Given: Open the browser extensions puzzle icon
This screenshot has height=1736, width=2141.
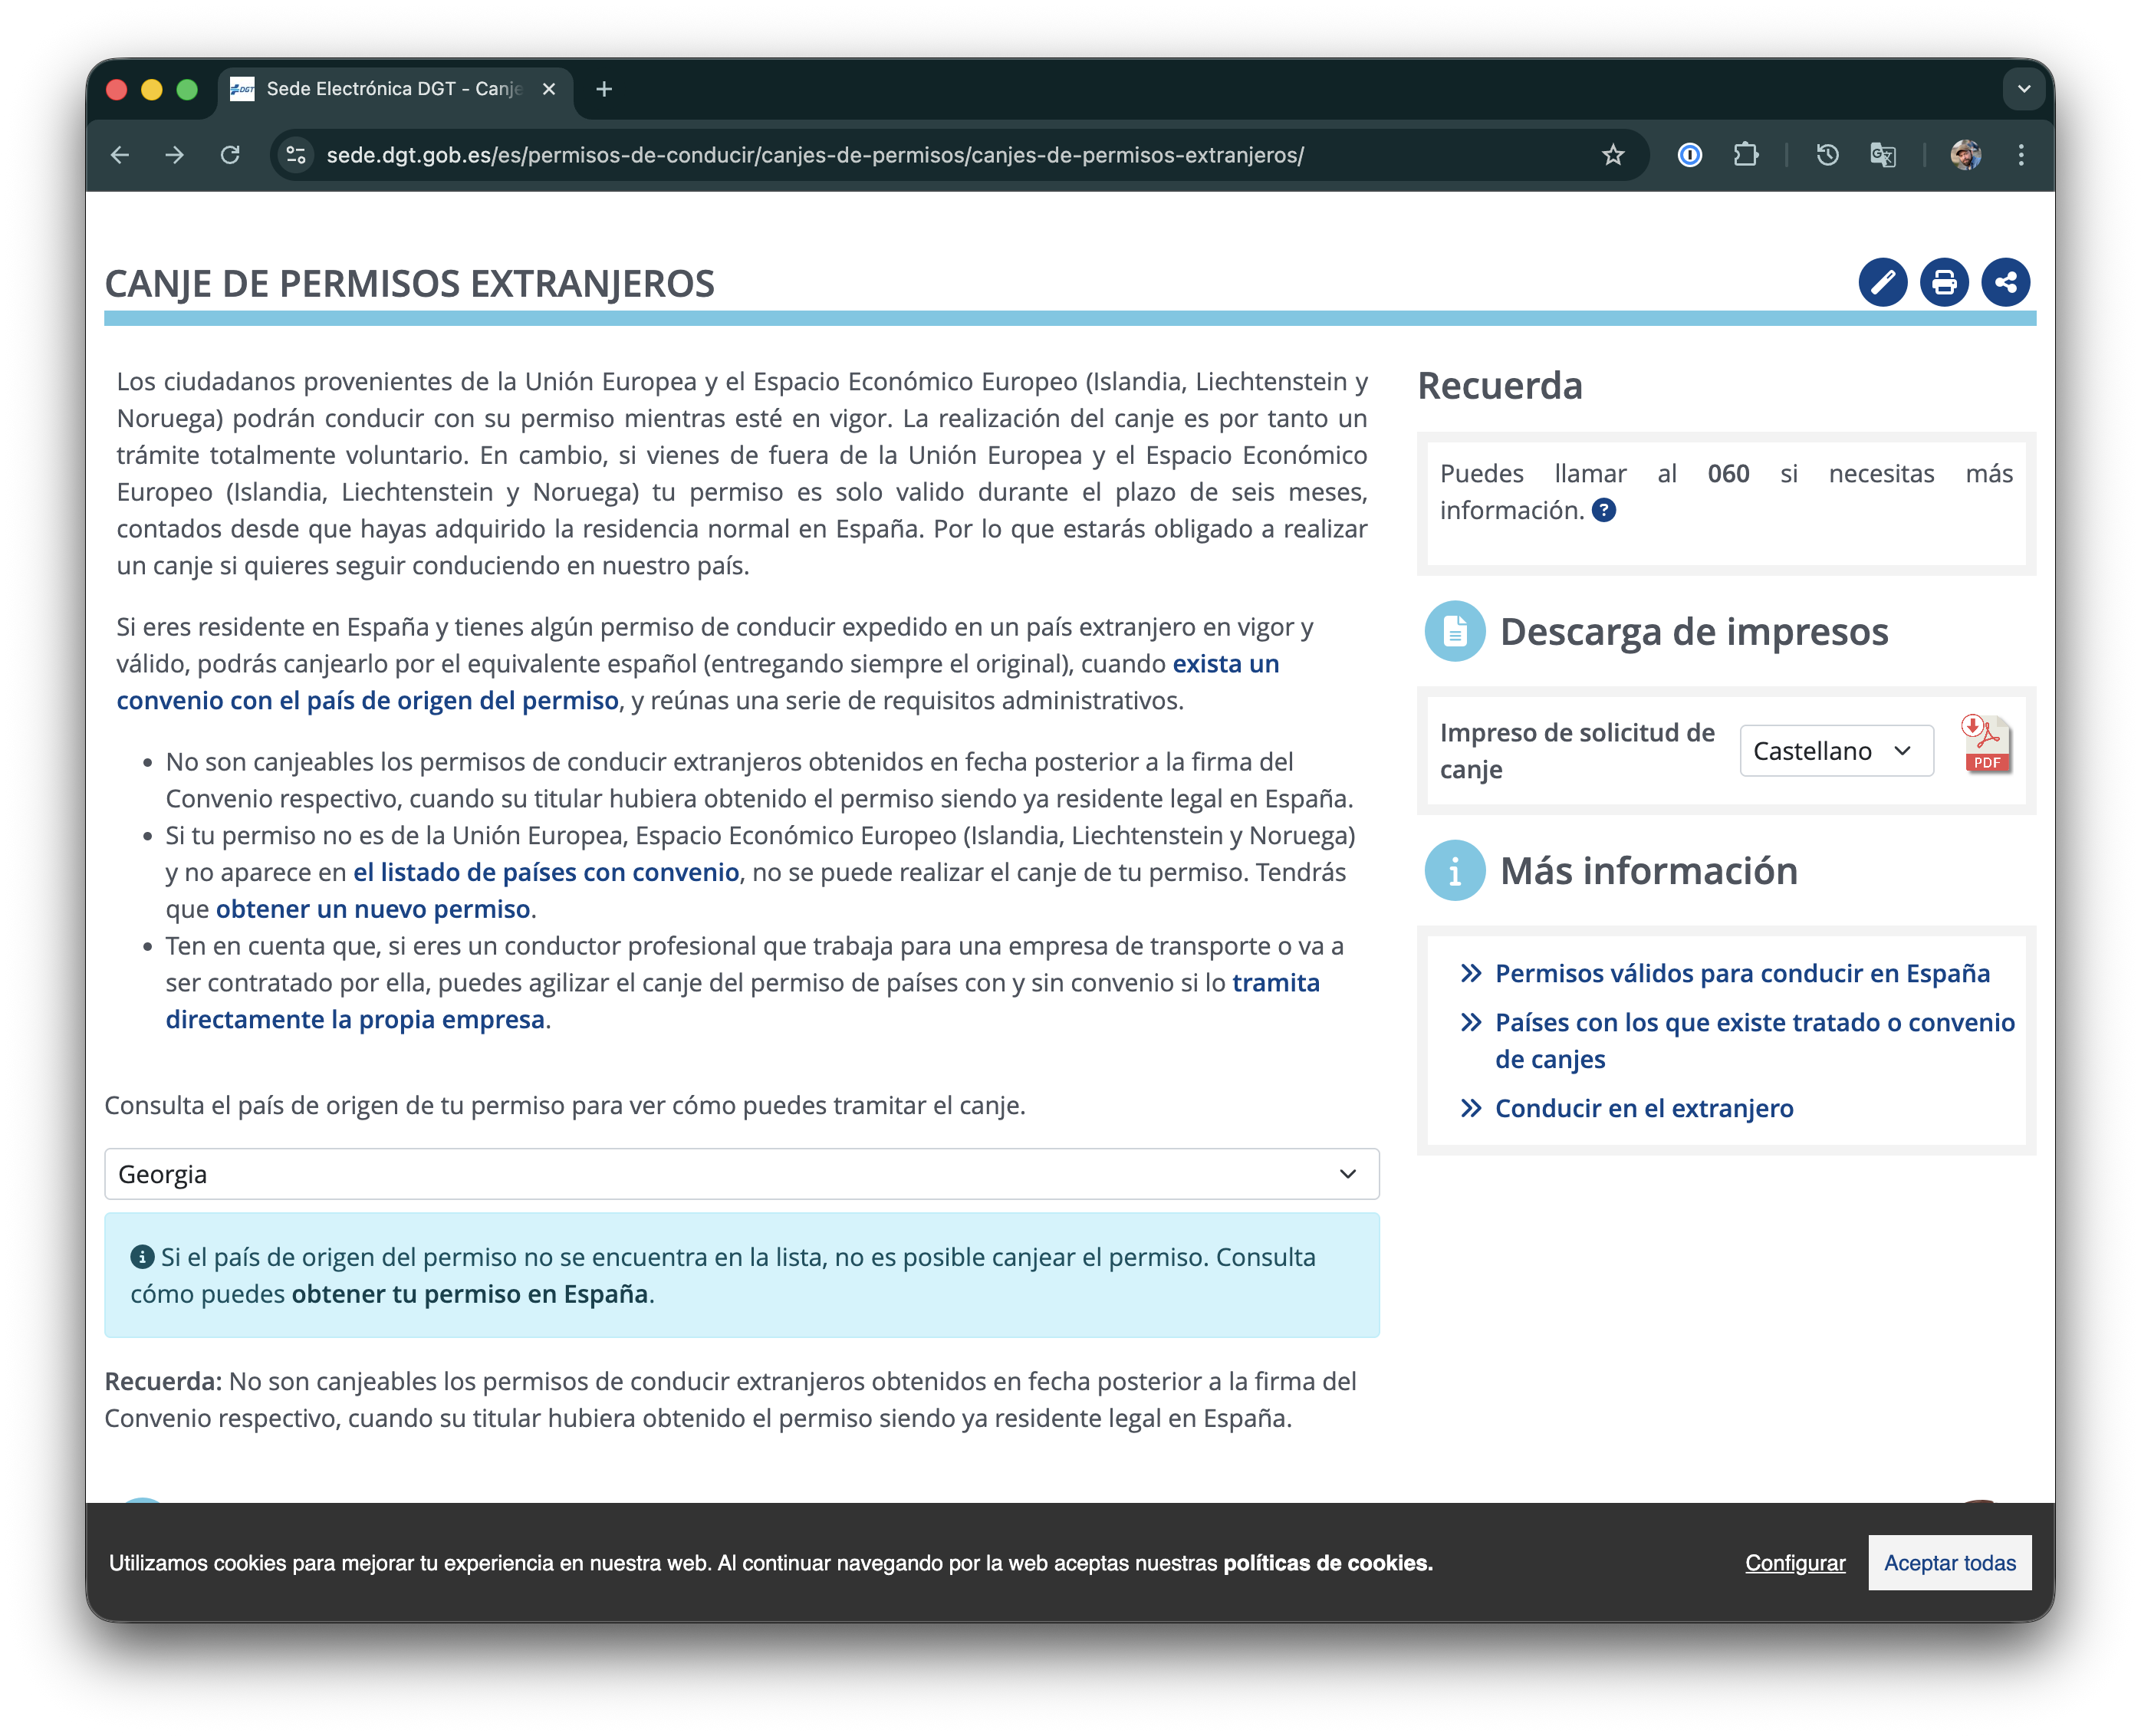Looking at the screenshot, I should click(x=1746, y=155).
